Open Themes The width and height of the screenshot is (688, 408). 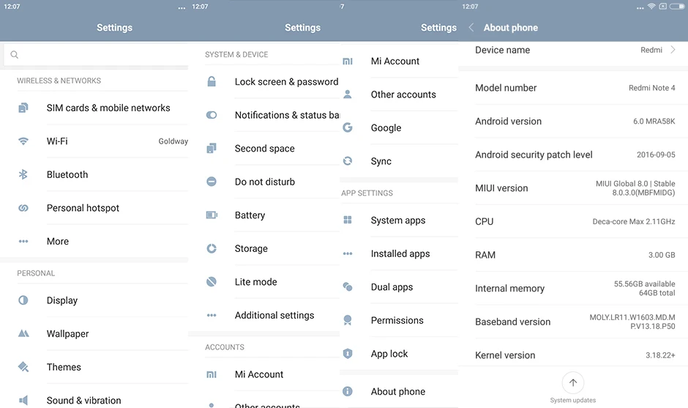coord(94,367)
